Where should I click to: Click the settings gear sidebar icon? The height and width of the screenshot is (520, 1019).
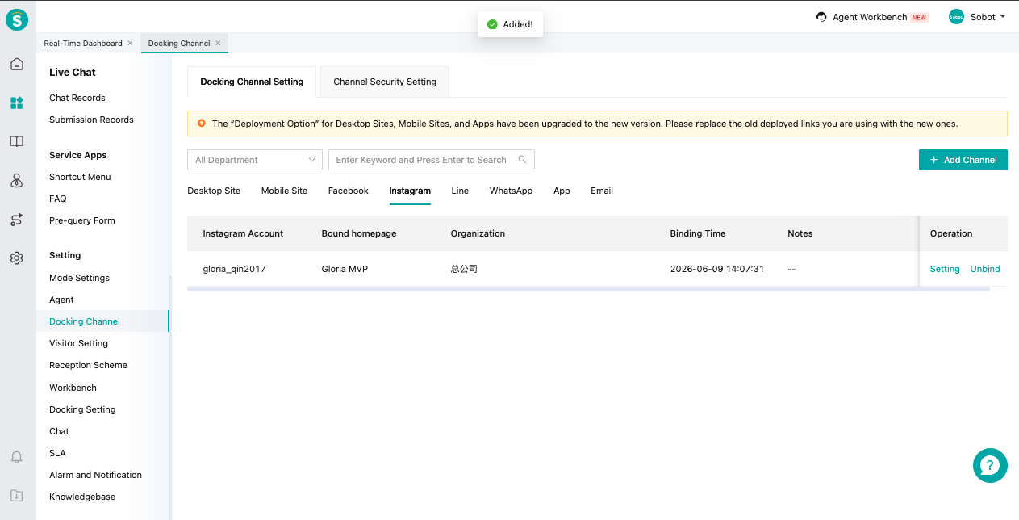17,258
